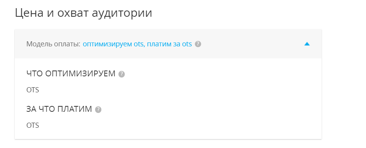Click help icon next to Модель оплаты link
The image size is (366, 148).
[198, 44]
